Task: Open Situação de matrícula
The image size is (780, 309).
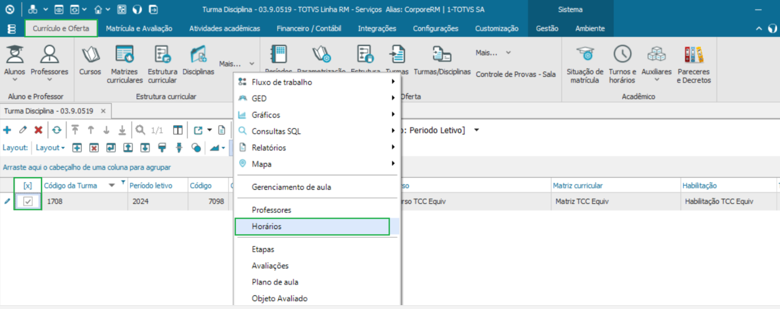Action: 585,64
